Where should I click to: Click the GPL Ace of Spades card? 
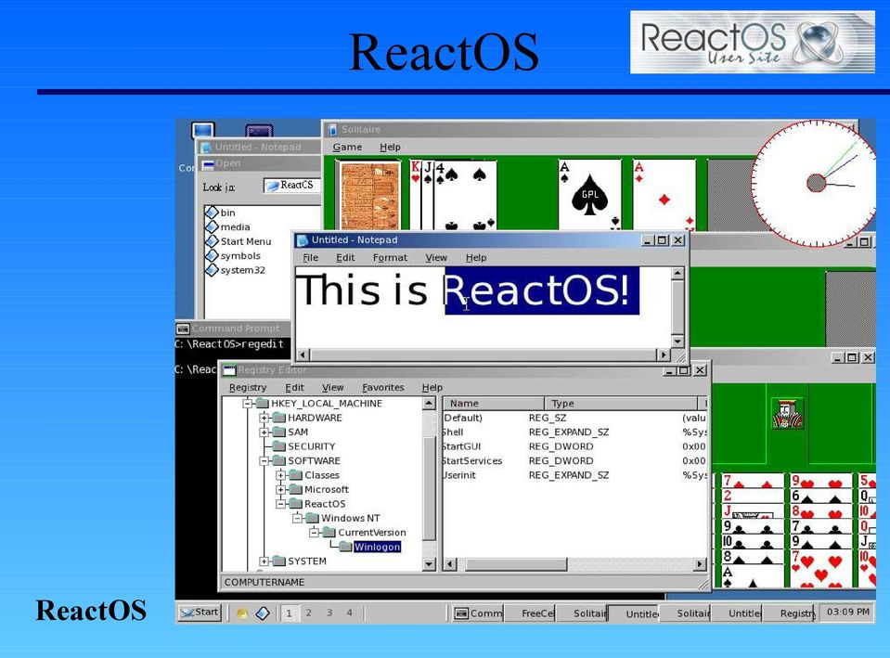[x=590, y=195]
